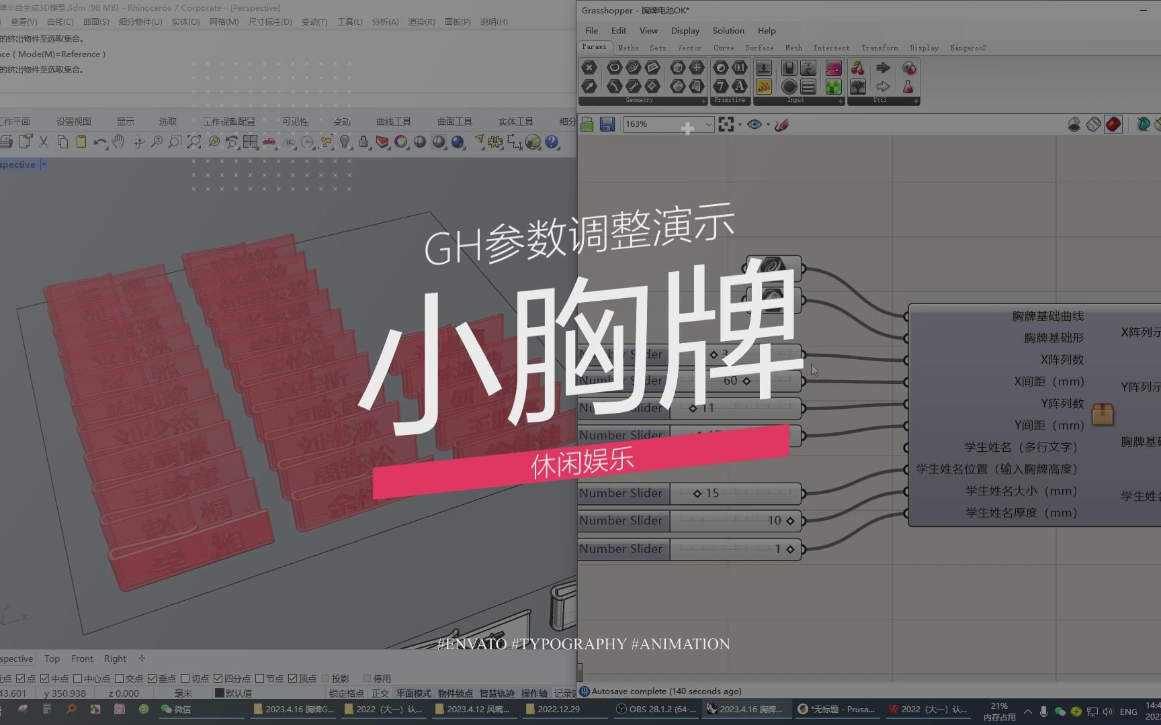Select the red shaded preview mode icon
Image resolution: width=1161 pixels, height=725 pixels.
1113,124
